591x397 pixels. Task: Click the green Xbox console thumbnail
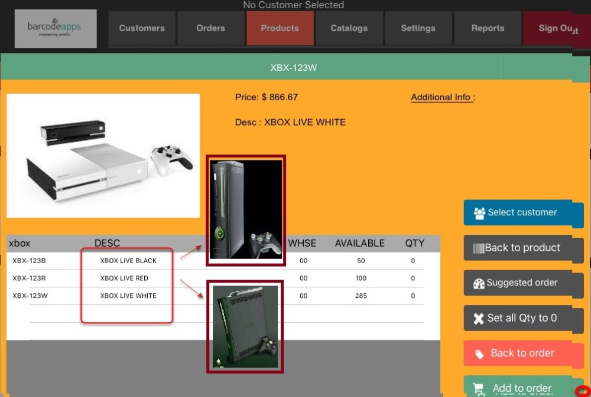click(x=245, y=327)
